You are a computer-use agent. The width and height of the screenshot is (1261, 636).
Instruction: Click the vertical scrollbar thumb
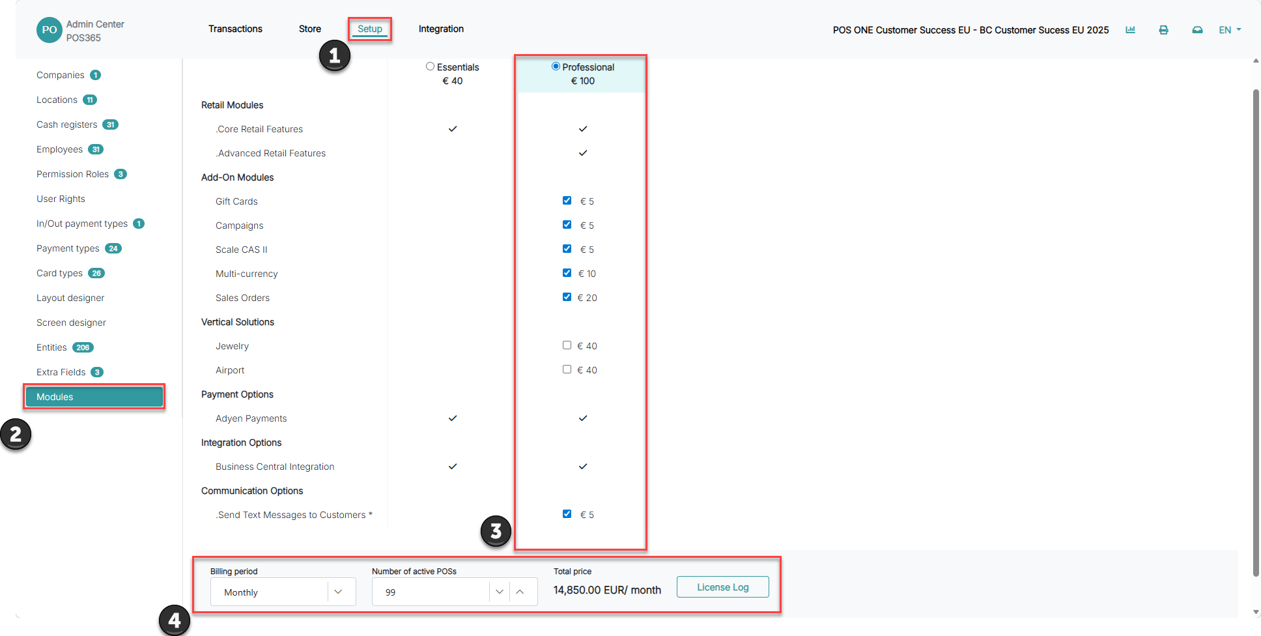1256,332
